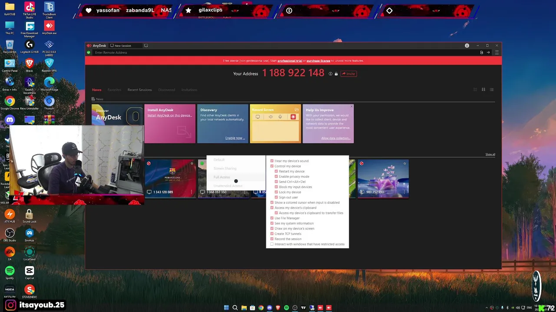Select Full Access permission profile
This screenshot has height=312, width=556.
[x=236, y=177]
